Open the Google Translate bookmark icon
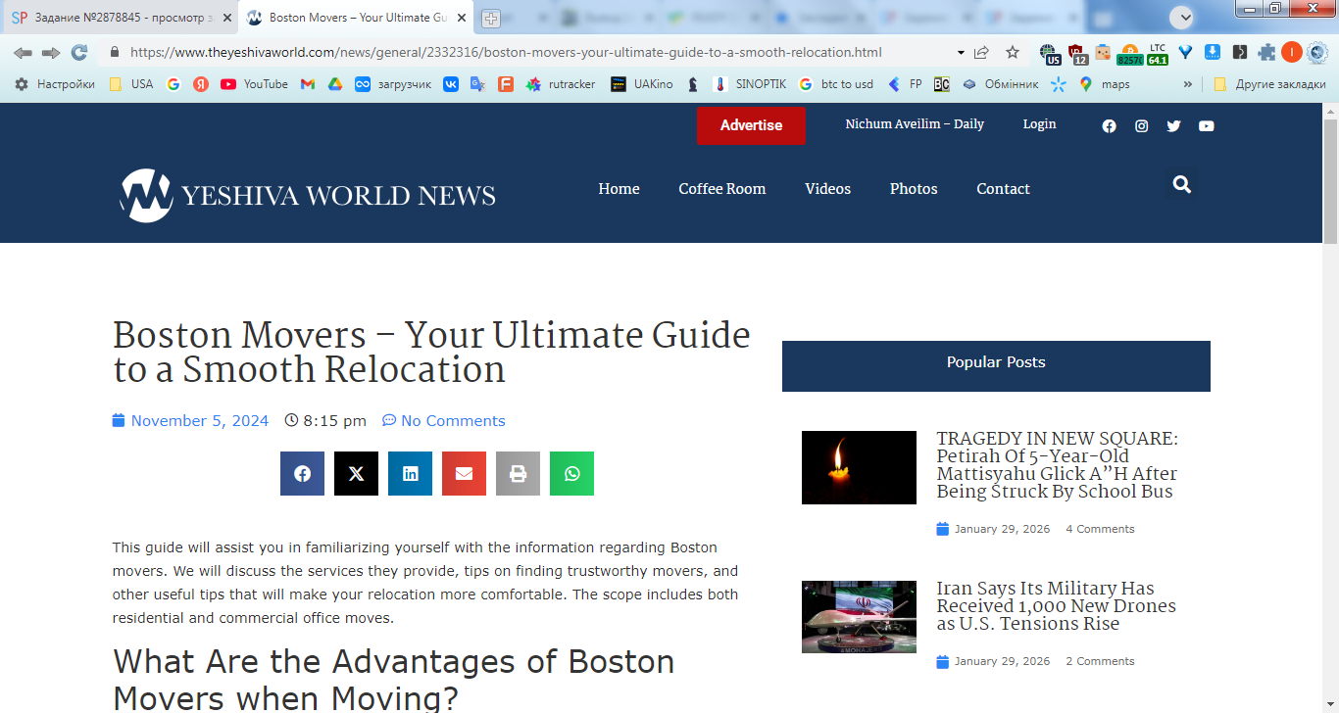The image size is (1339, 713). (478, 84)
